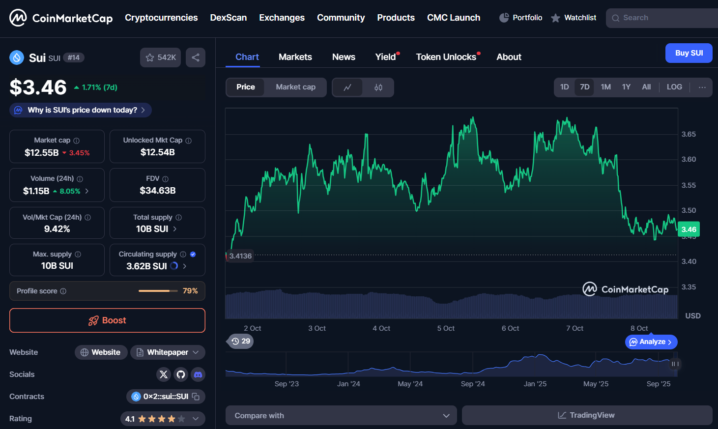Image resolution: width=718 pixels, height=429 pixels.
Task: Open the Discord social link
Action: pos(198,374)
